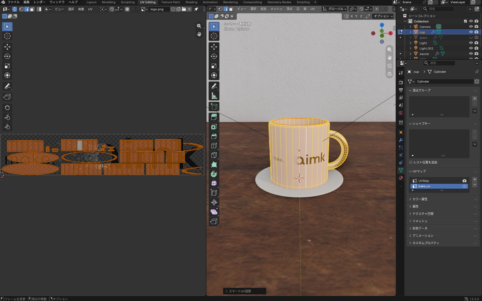The height and width of the screenshot is (301, 482).
Task: Select the cup object in outliner
Action: pyautogui.click(x=422, y=32)
